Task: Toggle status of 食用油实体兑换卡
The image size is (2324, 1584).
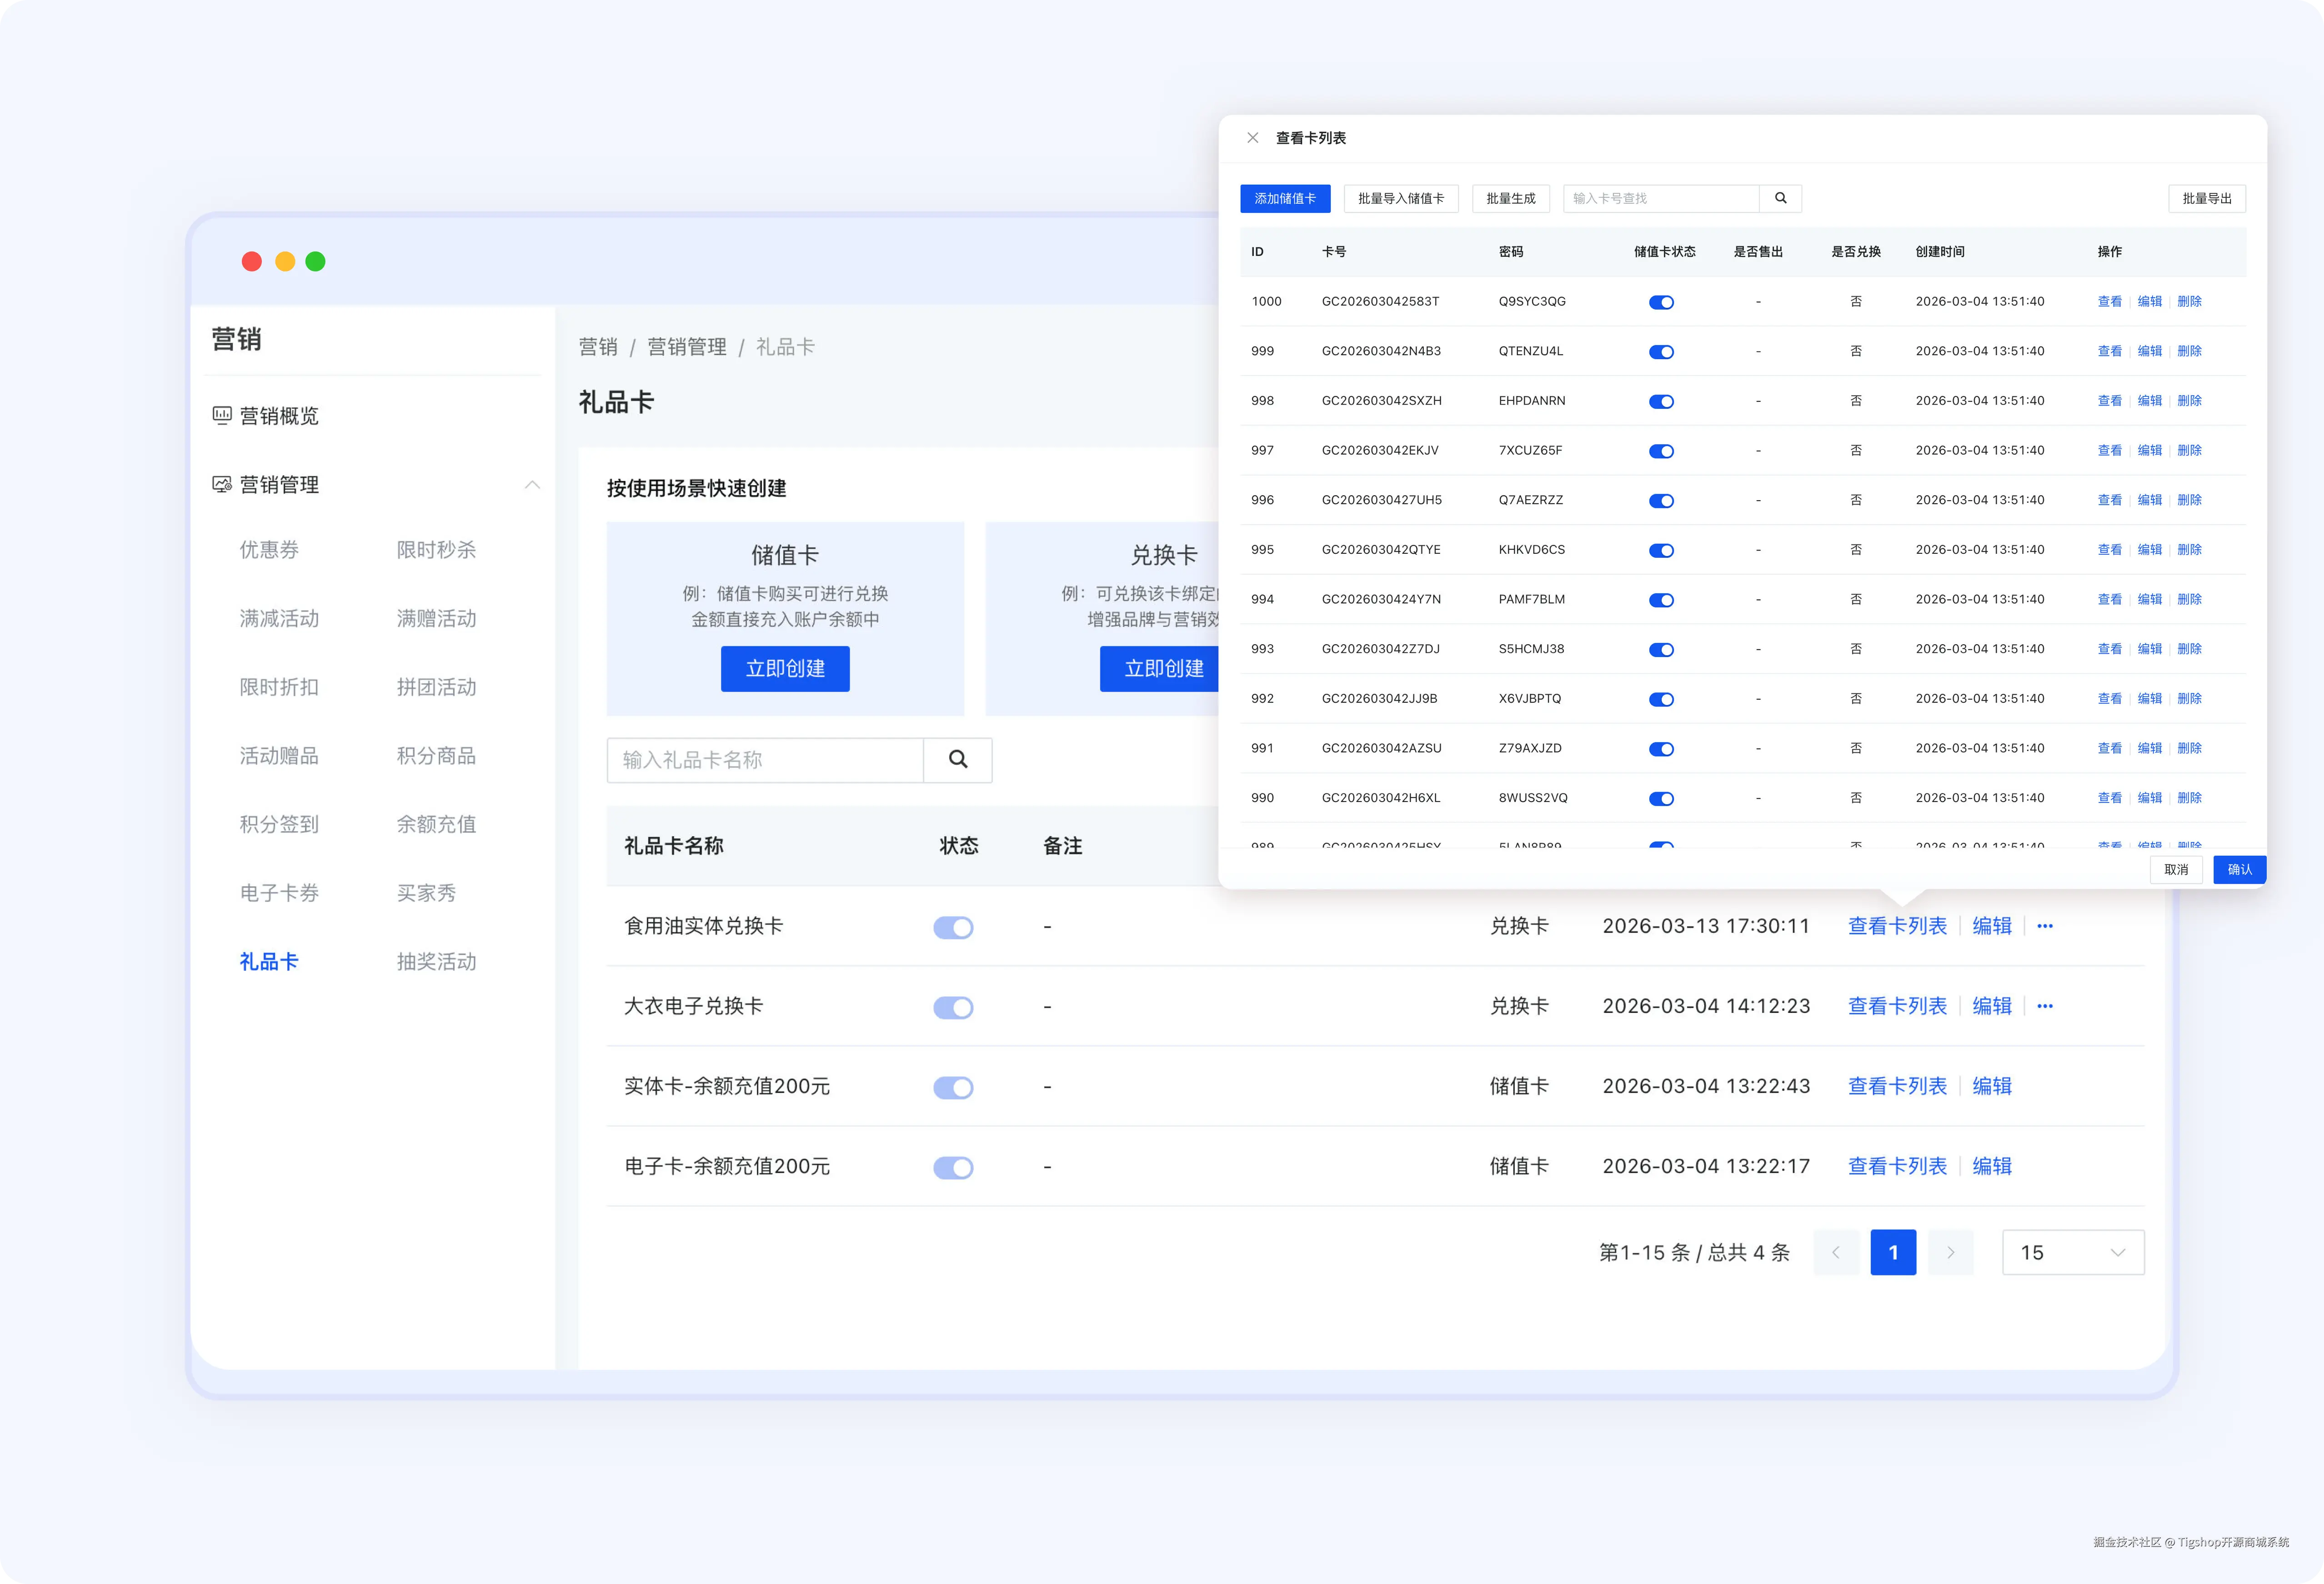Action: [953, 927]
